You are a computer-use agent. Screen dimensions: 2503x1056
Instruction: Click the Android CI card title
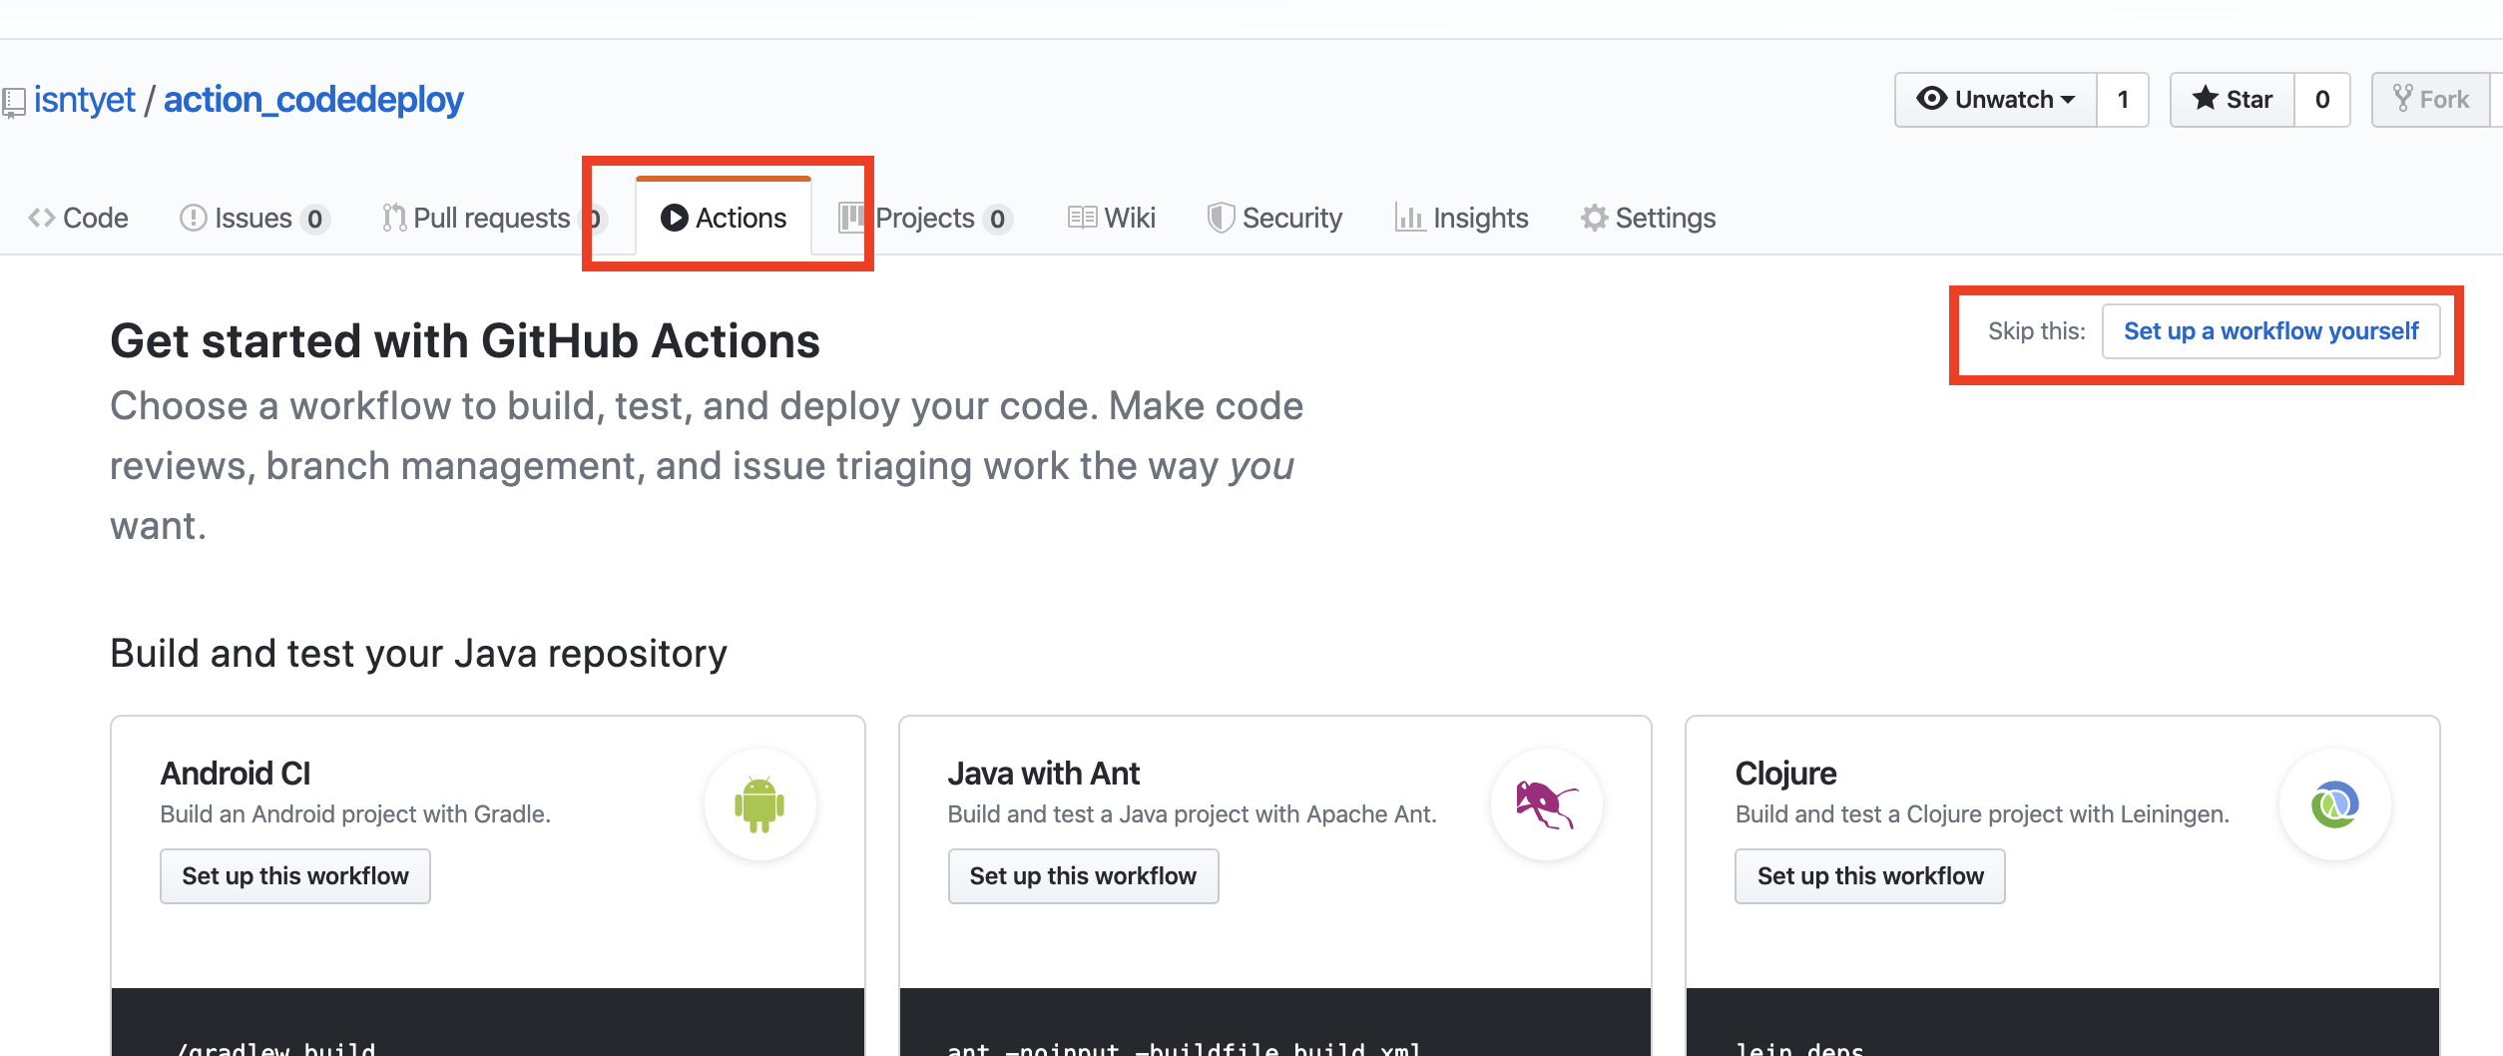coord(236,774)
